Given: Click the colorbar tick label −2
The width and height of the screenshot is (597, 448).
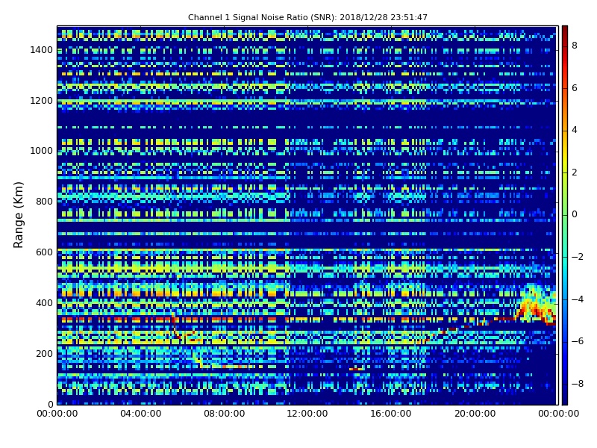Looking at the screenshot, I should click(578, 257).
